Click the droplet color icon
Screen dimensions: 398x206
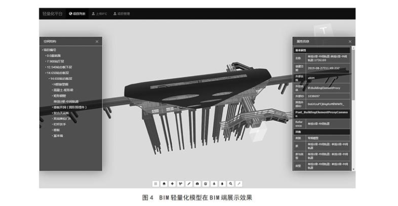[x=222, y=183]
